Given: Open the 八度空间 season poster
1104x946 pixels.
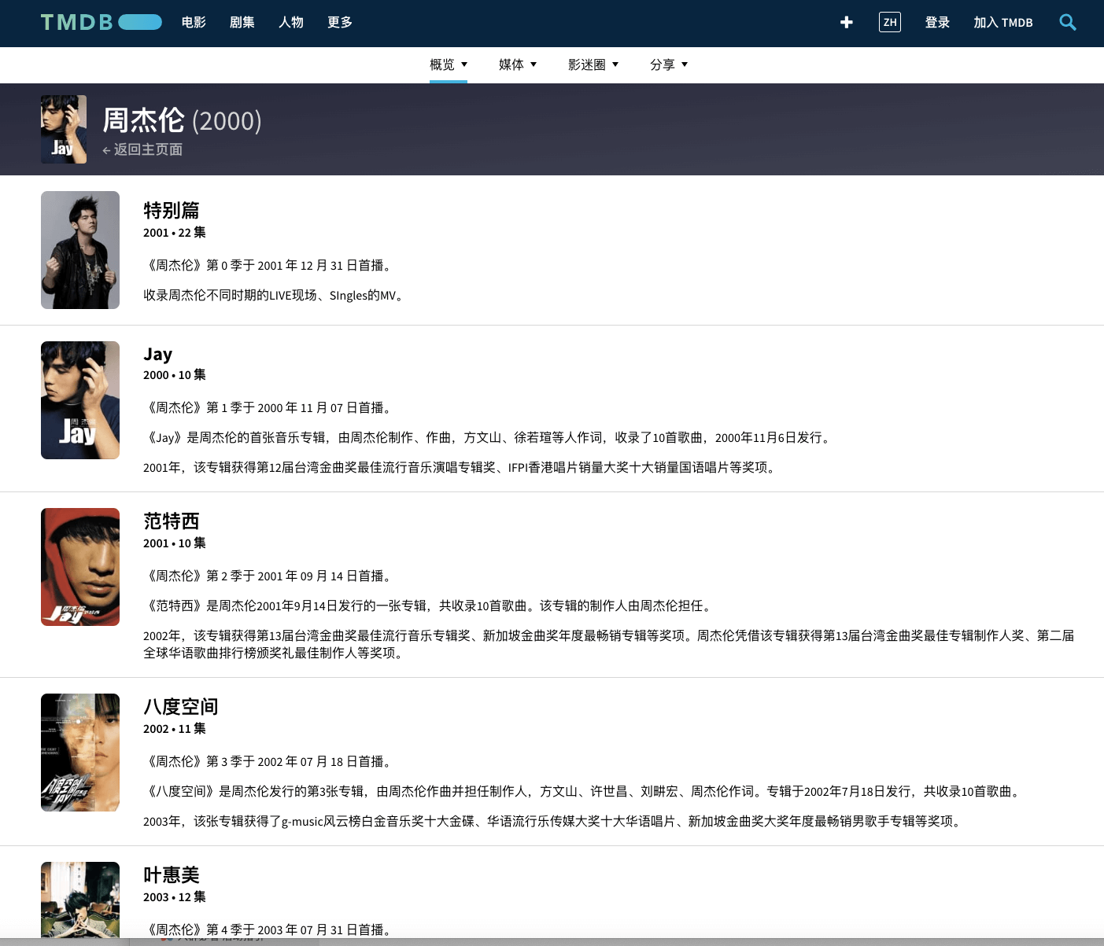Looking at the screenshot, I should [x=80, y=753].
